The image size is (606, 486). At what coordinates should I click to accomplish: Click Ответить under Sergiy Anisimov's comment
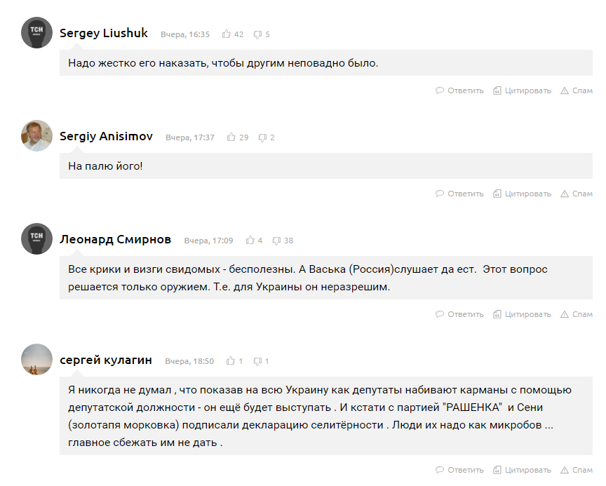(x=459, y=194)
